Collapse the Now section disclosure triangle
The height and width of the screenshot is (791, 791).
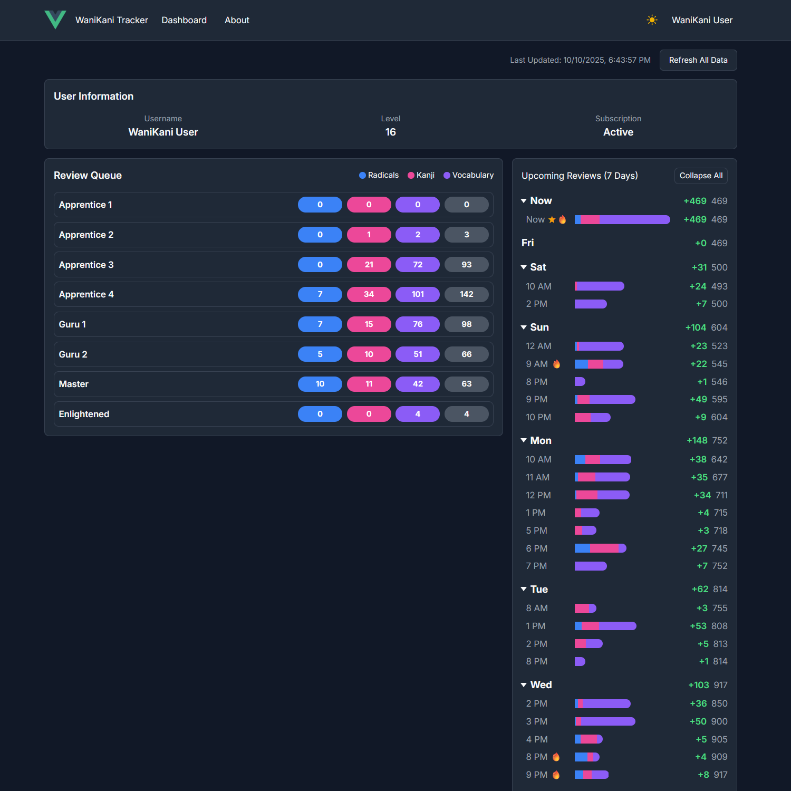(523, 200)
